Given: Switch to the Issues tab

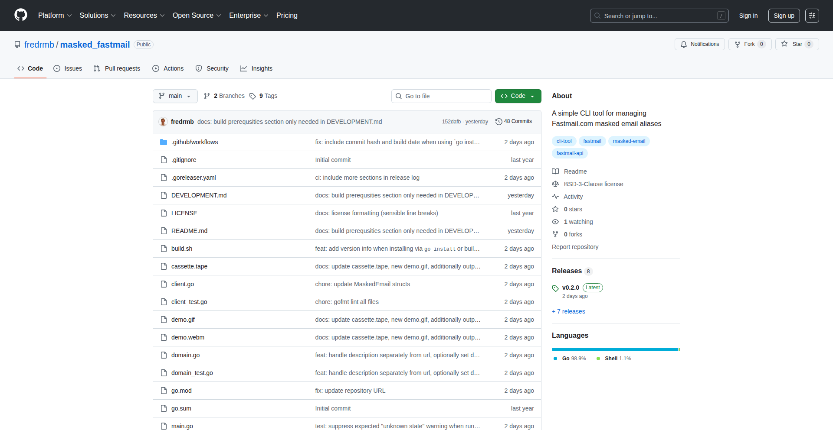Looking at the screenshot, I should click(68, 68).
